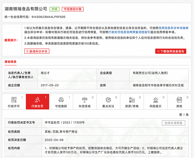Open the 资质/资格 certificate icon

coord(132,100)
